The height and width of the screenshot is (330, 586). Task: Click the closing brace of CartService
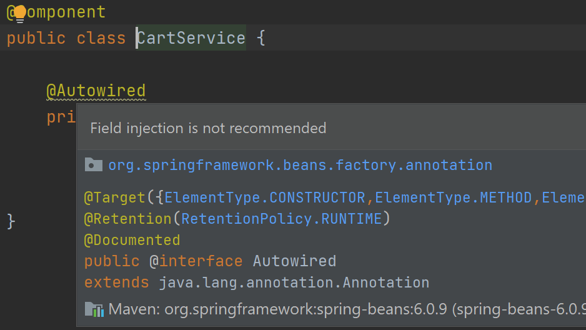[x=11, y=221]
